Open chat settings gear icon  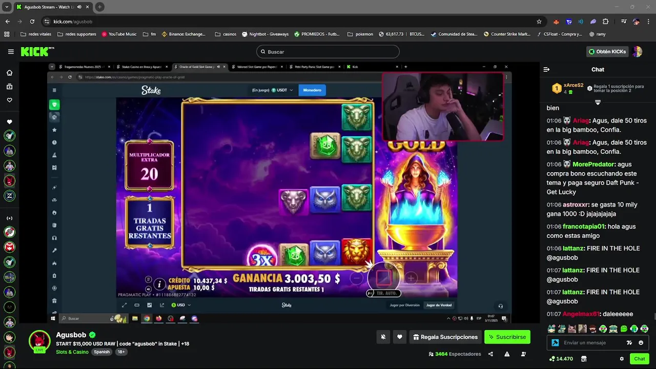[622, 359]
